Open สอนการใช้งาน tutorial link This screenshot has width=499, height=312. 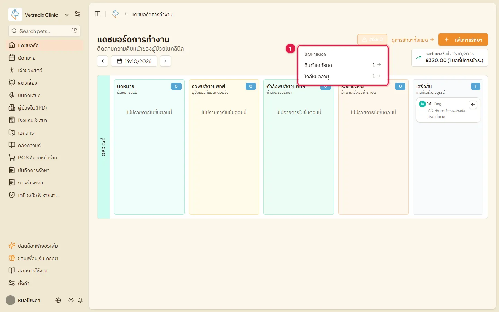44,271
